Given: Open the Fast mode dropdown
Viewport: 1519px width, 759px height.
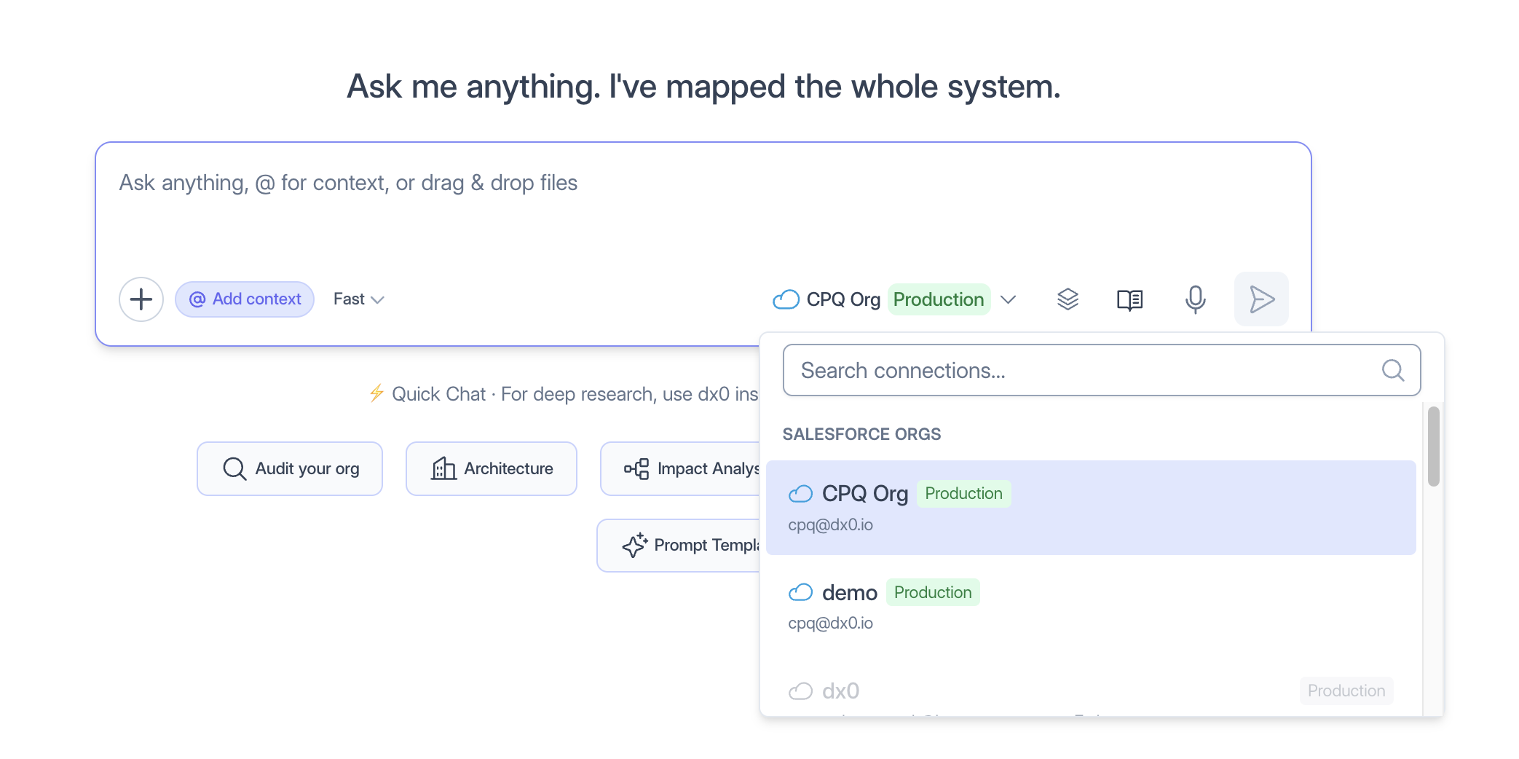Looking at the screenshot, I should tap(358, 299).
